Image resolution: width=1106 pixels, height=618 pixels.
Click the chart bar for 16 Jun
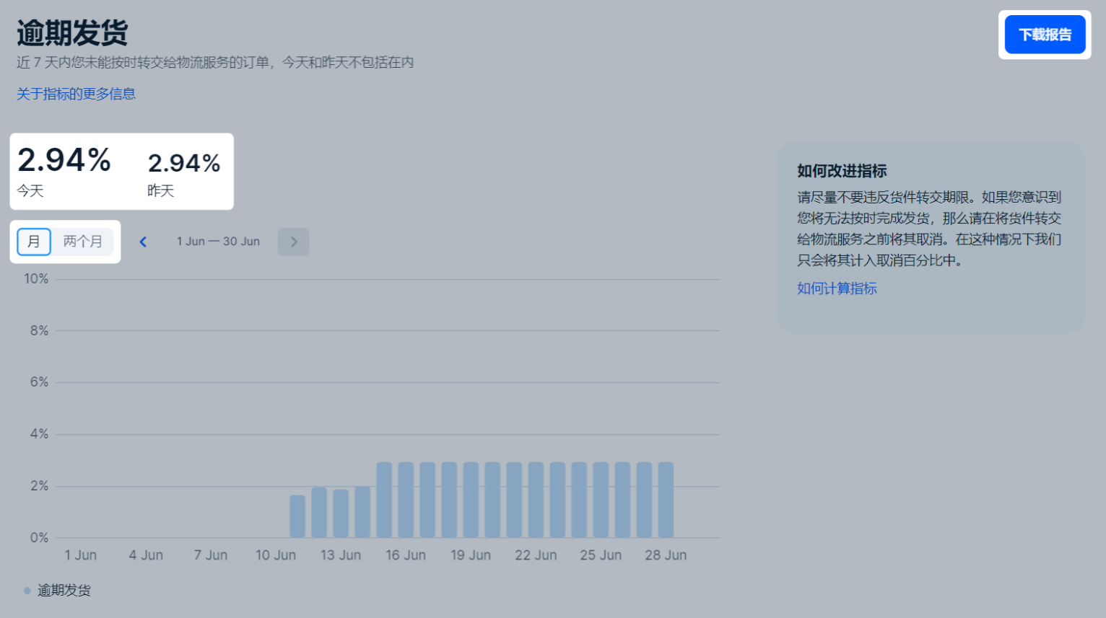(406, 500)
